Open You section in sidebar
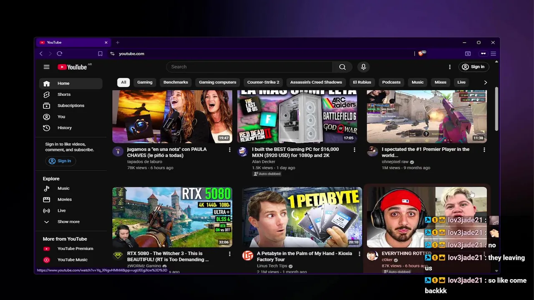Image resolution: width=534 pixels, height=300 pixels. pyautogui.click(x=71, y=117)
